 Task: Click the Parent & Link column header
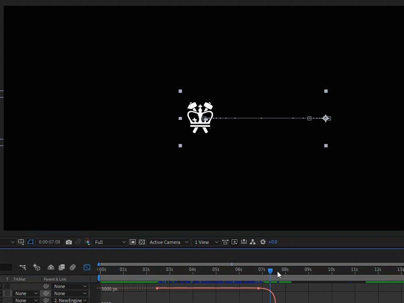coord(55,279)
